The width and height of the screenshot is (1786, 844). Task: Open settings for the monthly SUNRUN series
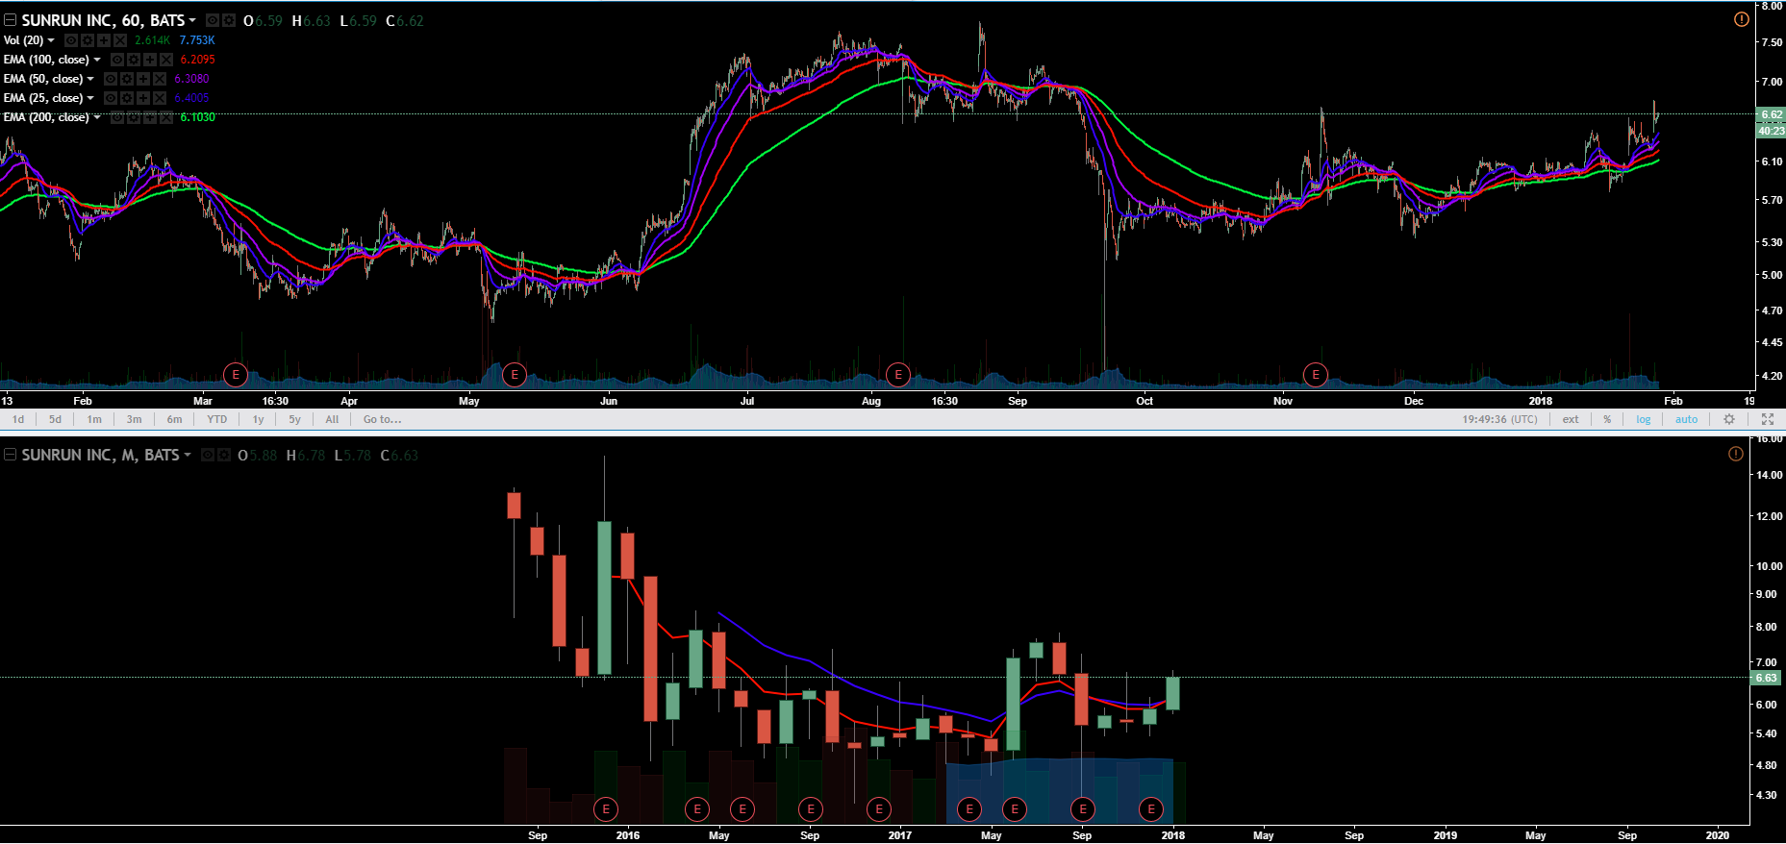point(224,455)
